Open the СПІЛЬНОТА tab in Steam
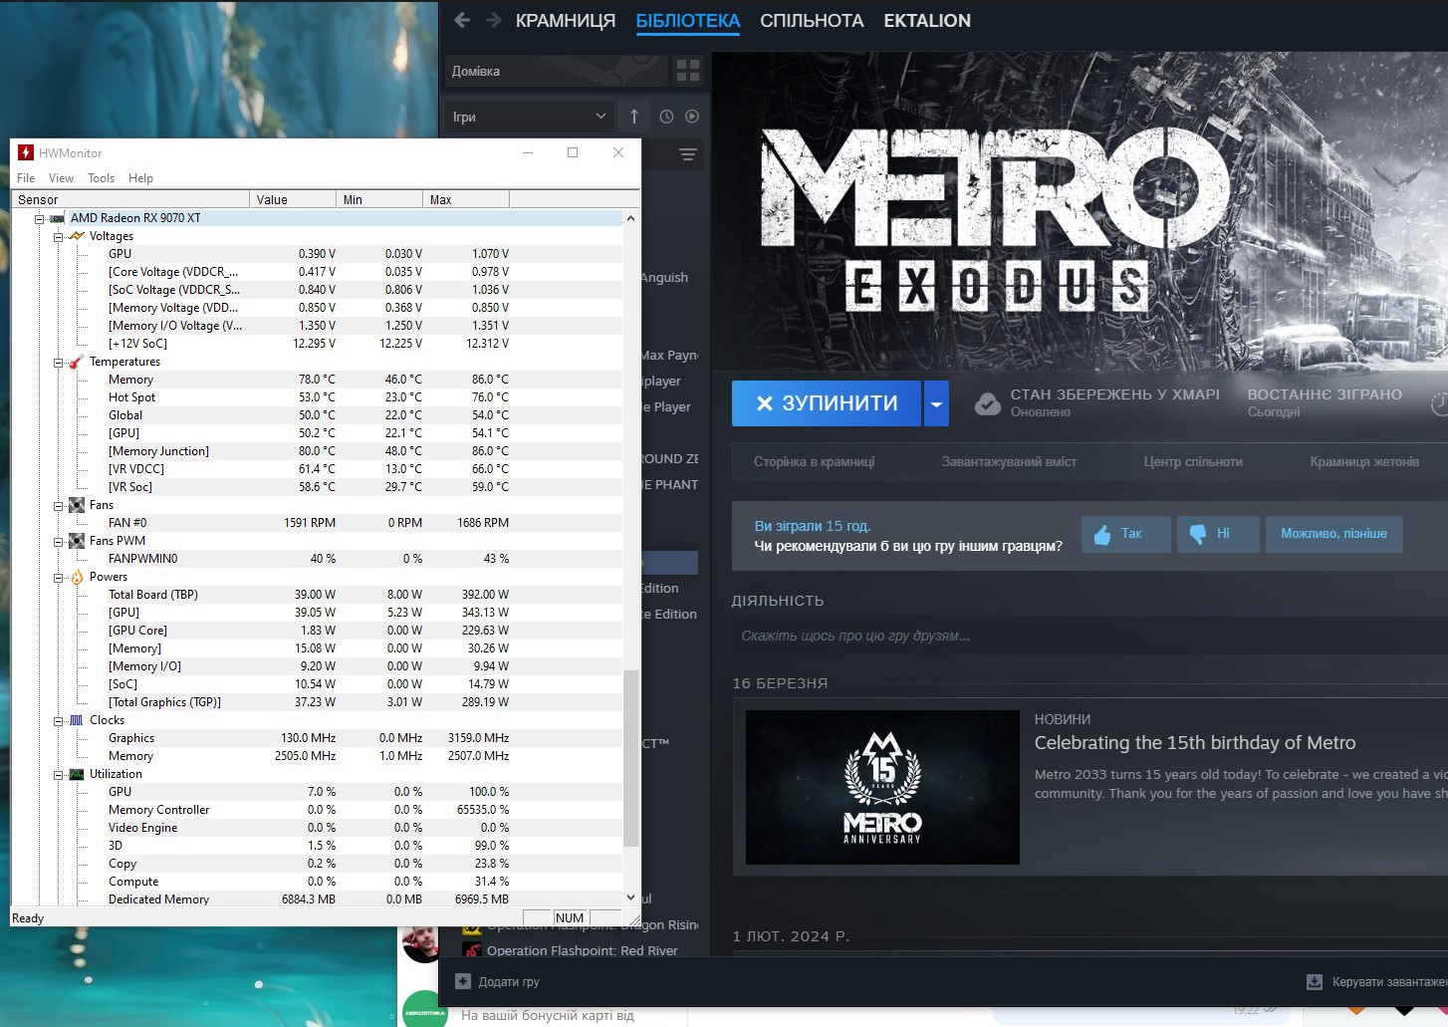Screen dimensions: 1448x1027 812,21
